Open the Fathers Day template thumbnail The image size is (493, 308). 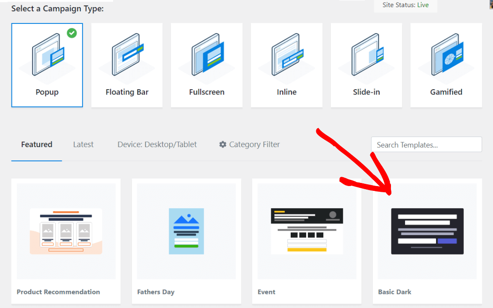(186, 231)
